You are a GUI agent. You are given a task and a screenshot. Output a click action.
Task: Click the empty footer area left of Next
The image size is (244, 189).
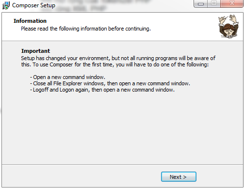tap(81, 176)
